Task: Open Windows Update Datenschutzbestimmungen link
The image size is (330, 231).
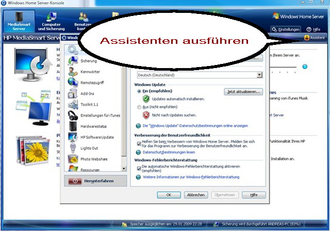Action: click(x=195, y=126)
